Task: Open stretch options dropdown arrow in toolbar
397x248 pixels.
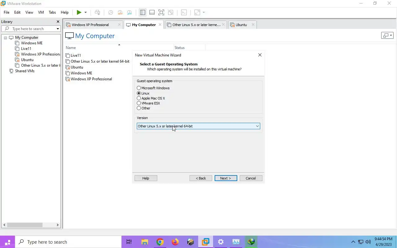Action: point(204,12)
